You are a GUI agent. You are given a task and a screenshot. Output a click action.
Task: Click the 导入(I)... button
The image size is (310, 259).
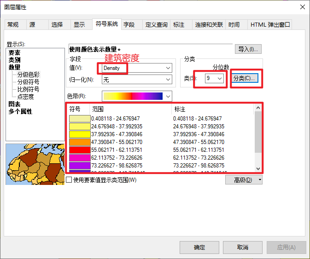pyautogui.click(x=248, y=49)
